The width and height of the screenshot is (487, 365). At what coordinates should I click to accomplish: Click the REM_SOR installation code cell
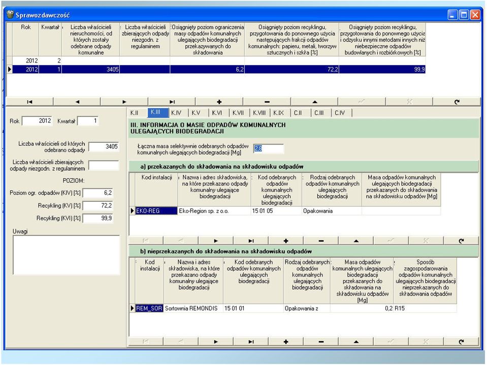[149, 309]
